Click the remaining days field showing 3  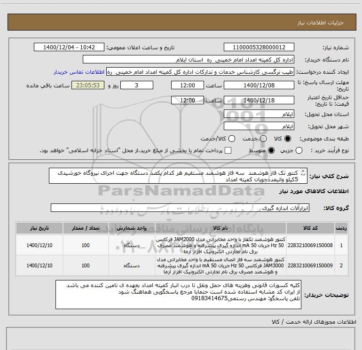[137, 85]
